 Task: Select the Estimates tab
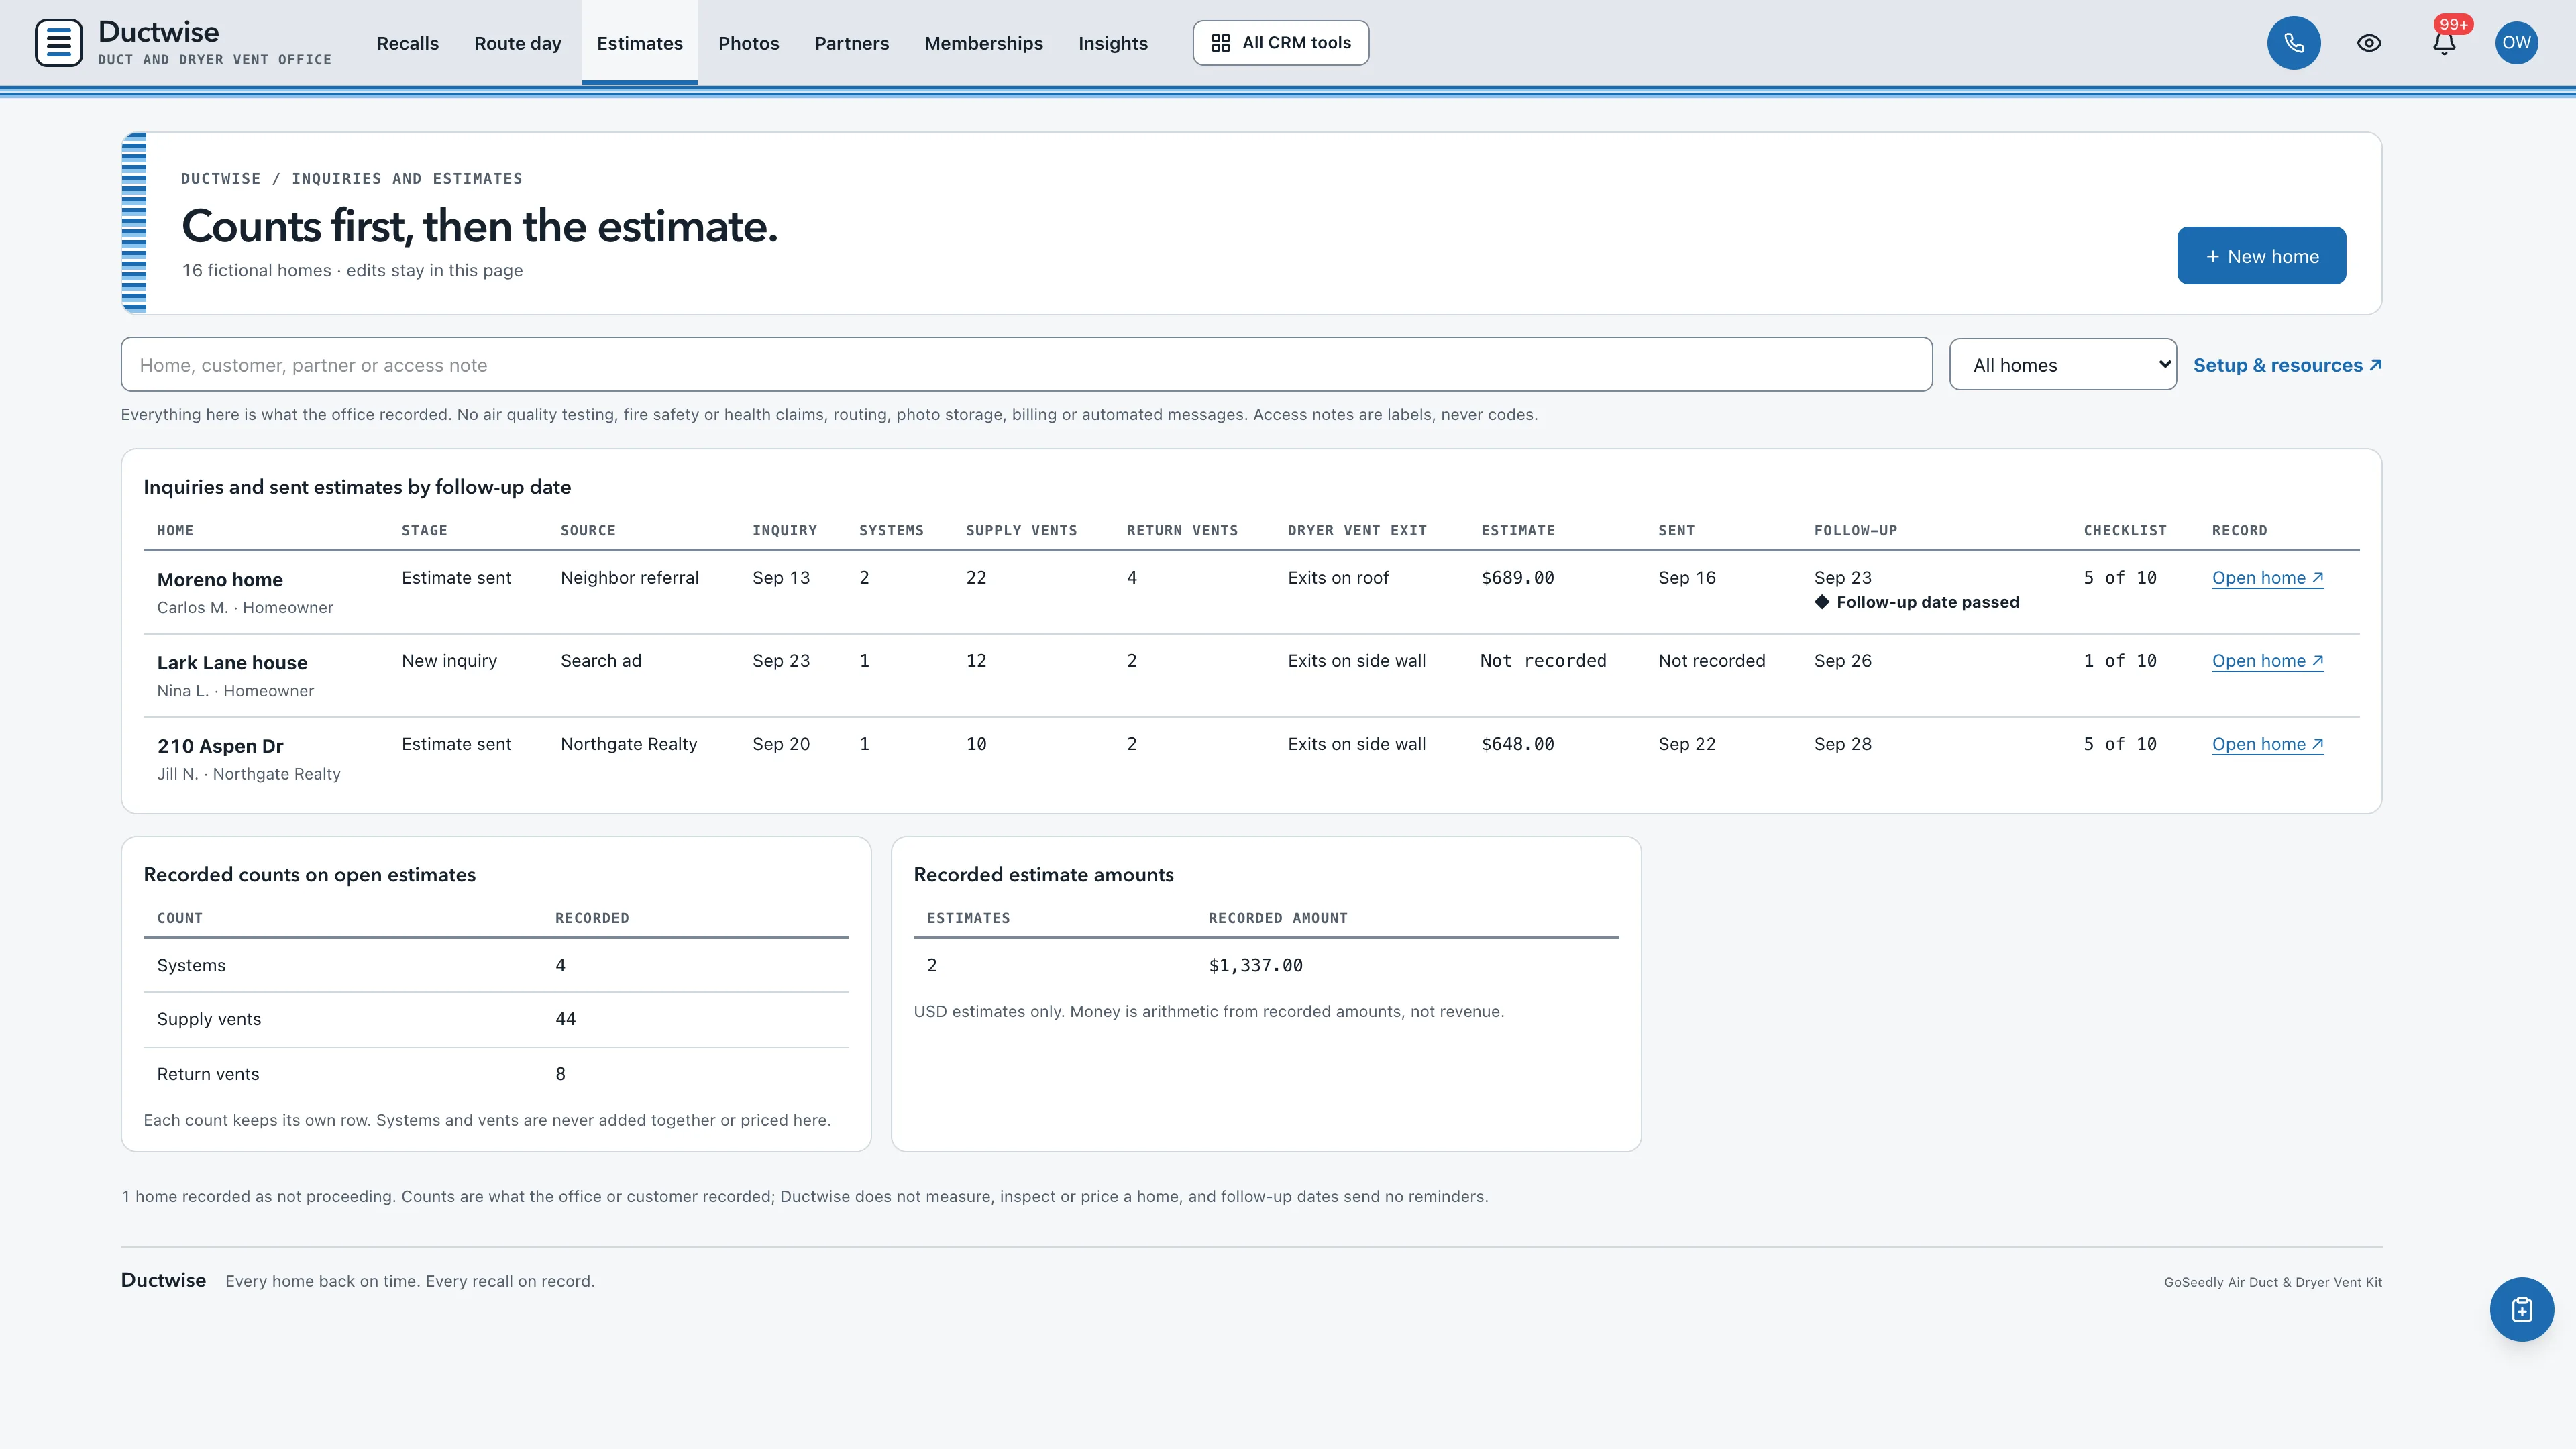pyautogui.click(x=639, y=43)
